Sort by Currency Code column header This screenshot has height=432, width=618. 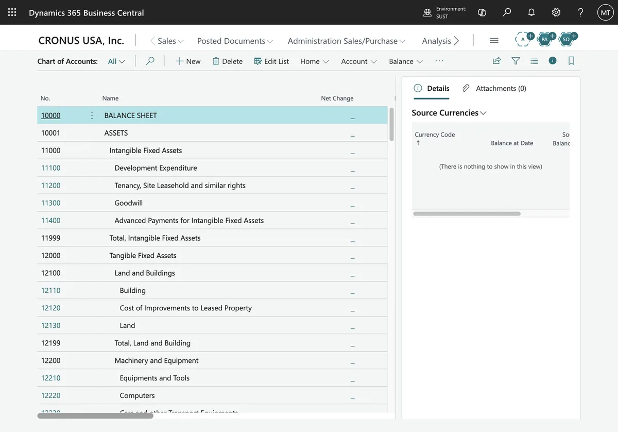point(435,135)
